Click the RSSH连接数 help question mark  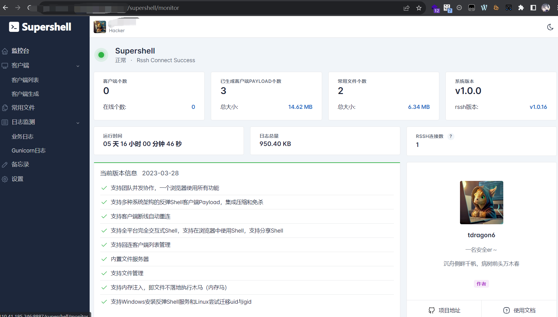[x=451, y=136]
